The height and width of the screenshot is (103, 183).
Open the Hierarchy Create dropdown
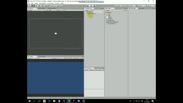(x=87, y=10)
